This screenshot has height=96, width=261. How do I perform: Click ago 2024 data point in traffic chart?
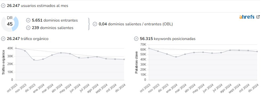click(97, 57)
